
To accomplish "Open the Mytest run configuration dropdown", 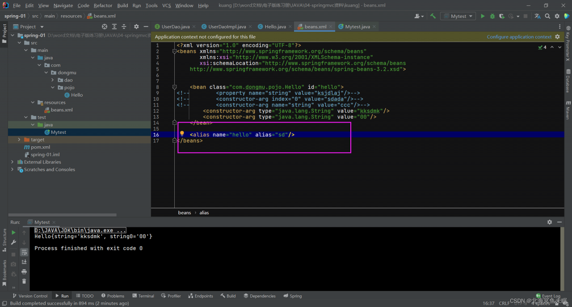I will click(457, 16).
